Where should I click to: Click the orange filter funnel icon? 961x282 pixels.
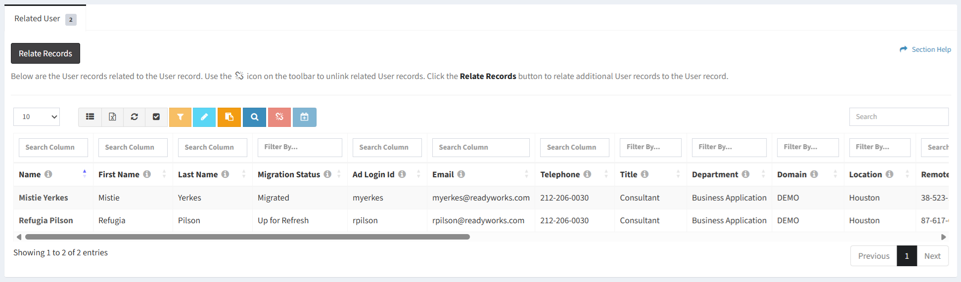pos(180,117)
